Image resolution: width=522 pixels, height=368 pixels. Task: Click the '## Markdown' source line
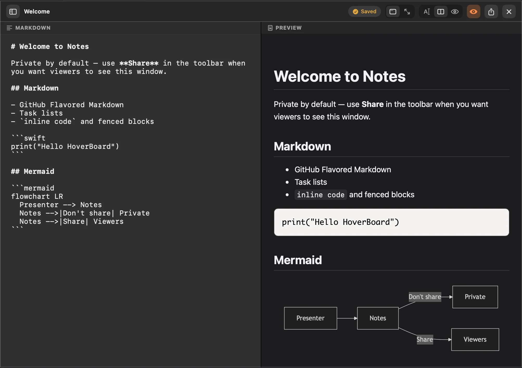point(35,88)
